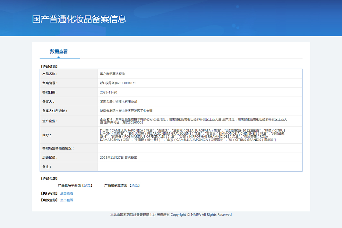The width and height of the screenshot is (342, 228).
Task: Click the 【产品信息】 section heading
Action: coord(49,67)
